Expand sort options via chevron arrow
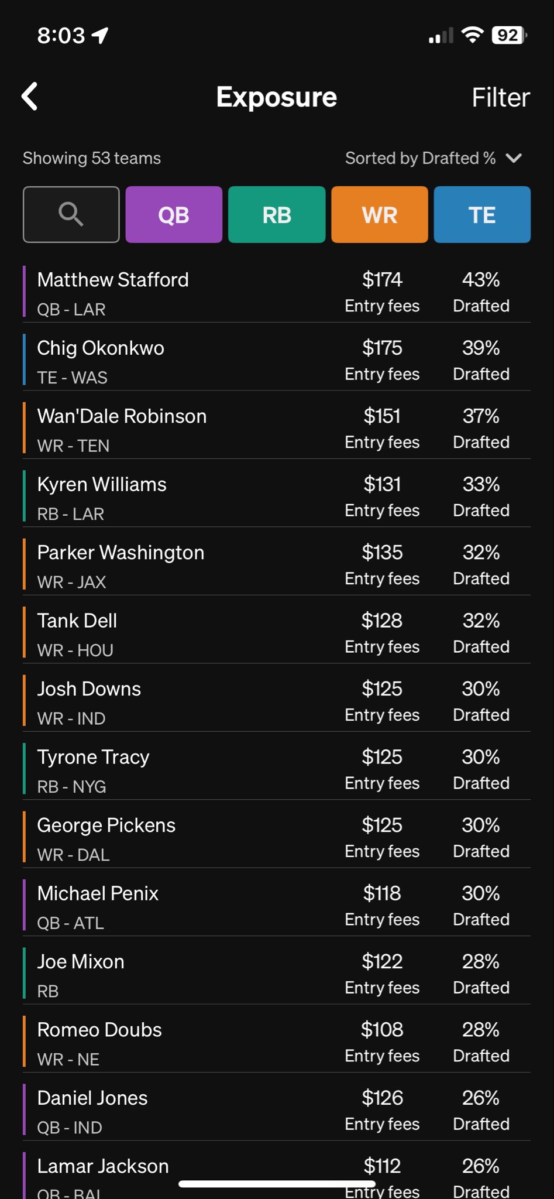The width and height of the screenshot is (554, 1199). [x=514, y=158]
